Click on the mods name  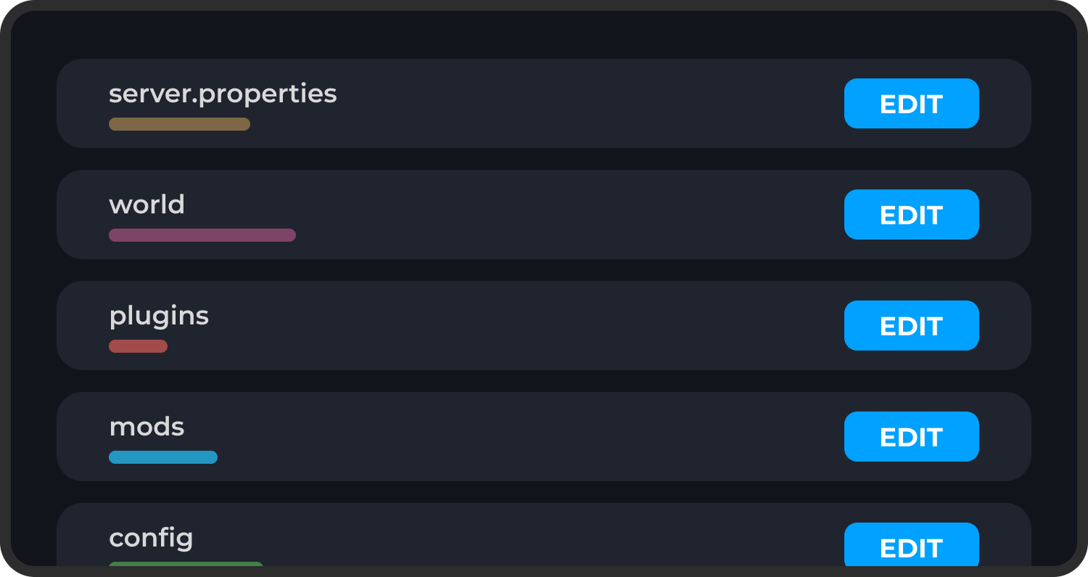tap(147, 427)
